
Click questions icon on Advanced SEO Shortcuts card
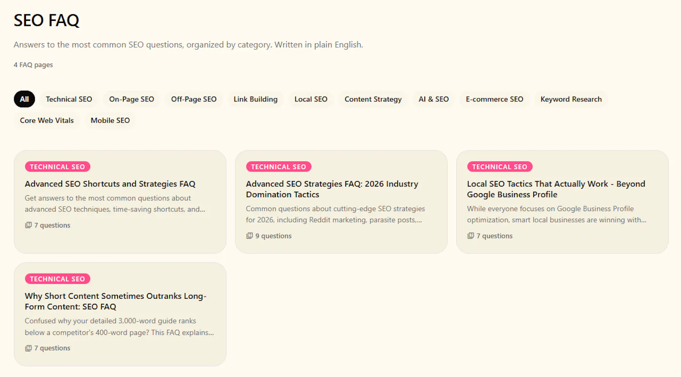pyautogui.click(x=28, y=225)
